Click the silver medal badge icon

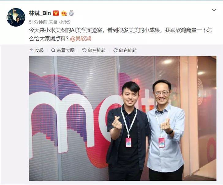(x=71, y=13)
